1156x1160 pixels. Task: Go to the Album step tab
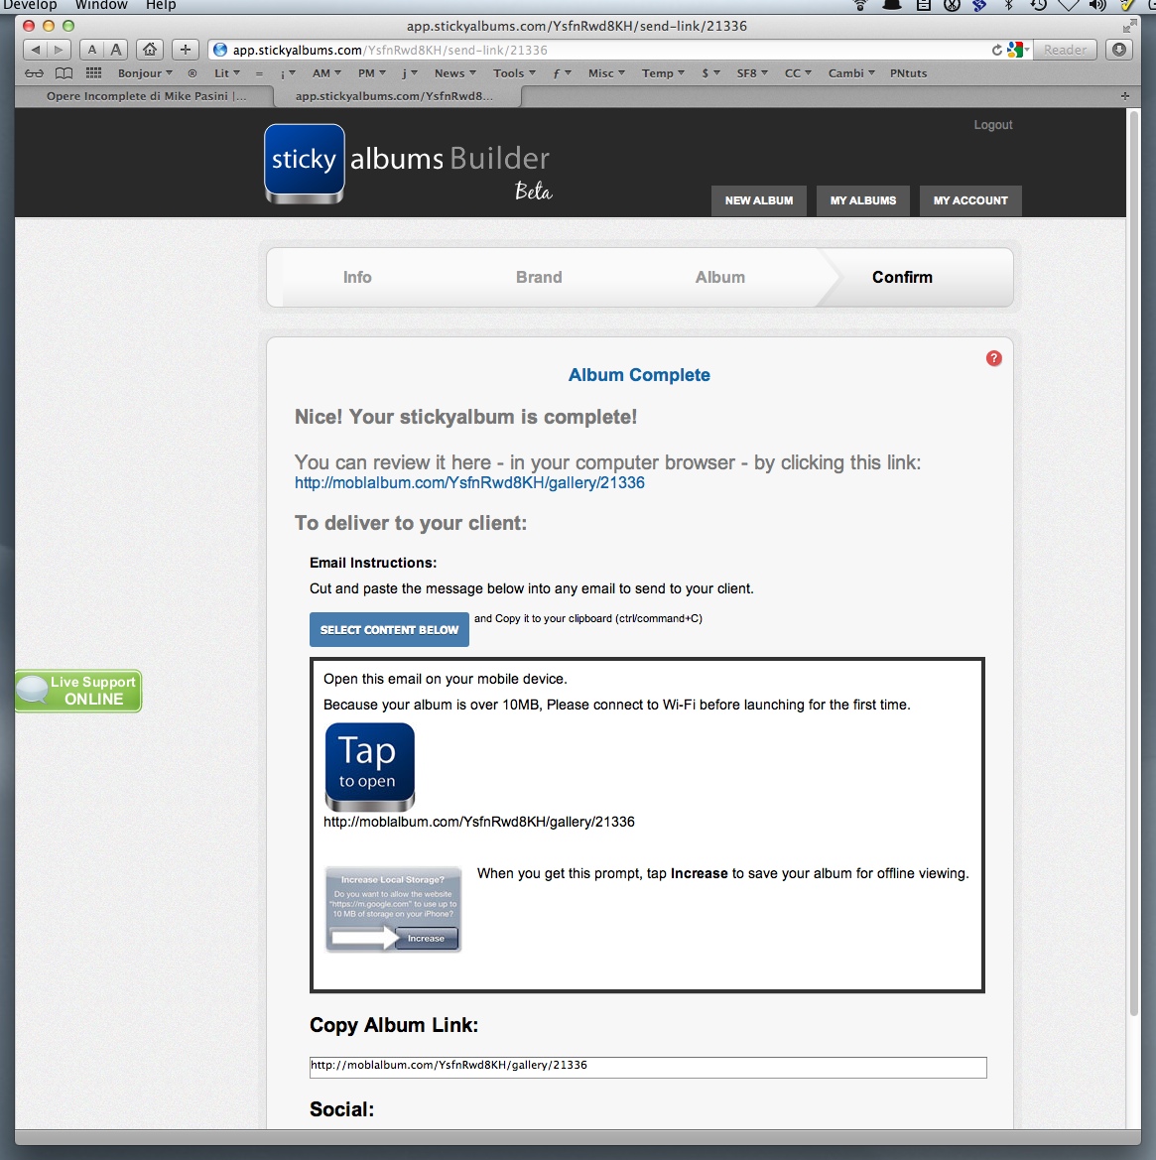(719, 278)
